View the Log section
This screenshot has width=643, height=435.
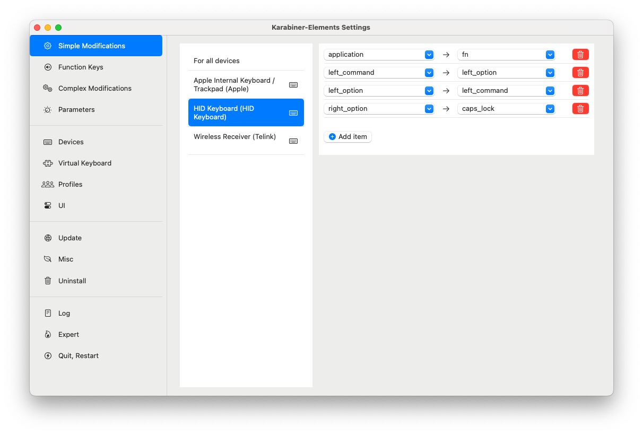coord(96,313)
